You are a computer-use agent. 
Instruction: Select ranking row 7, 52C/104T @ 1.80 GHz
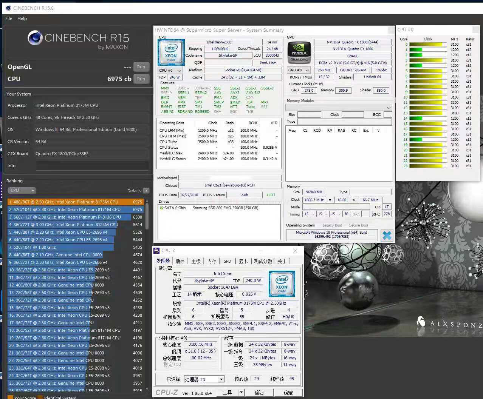[x=76, y=247]
